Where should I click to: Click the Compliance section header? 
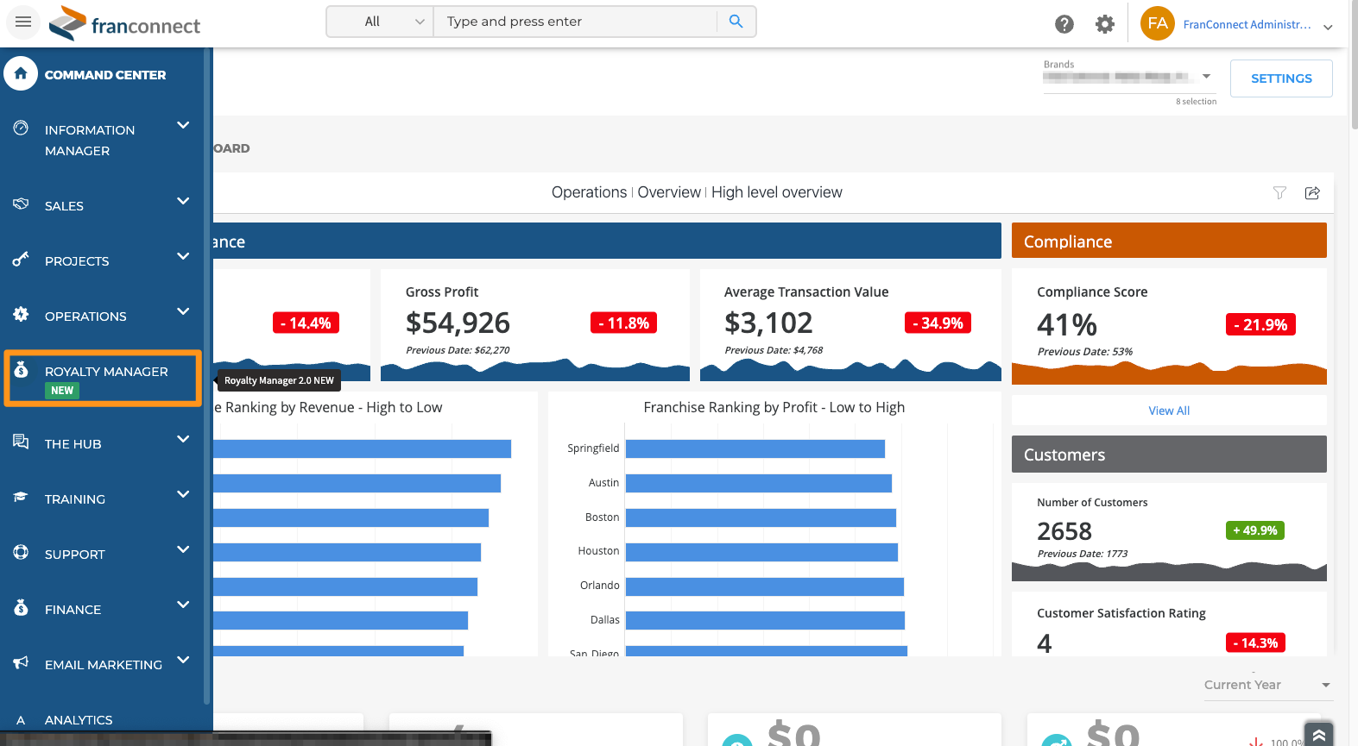click(x=1169, y=241)
